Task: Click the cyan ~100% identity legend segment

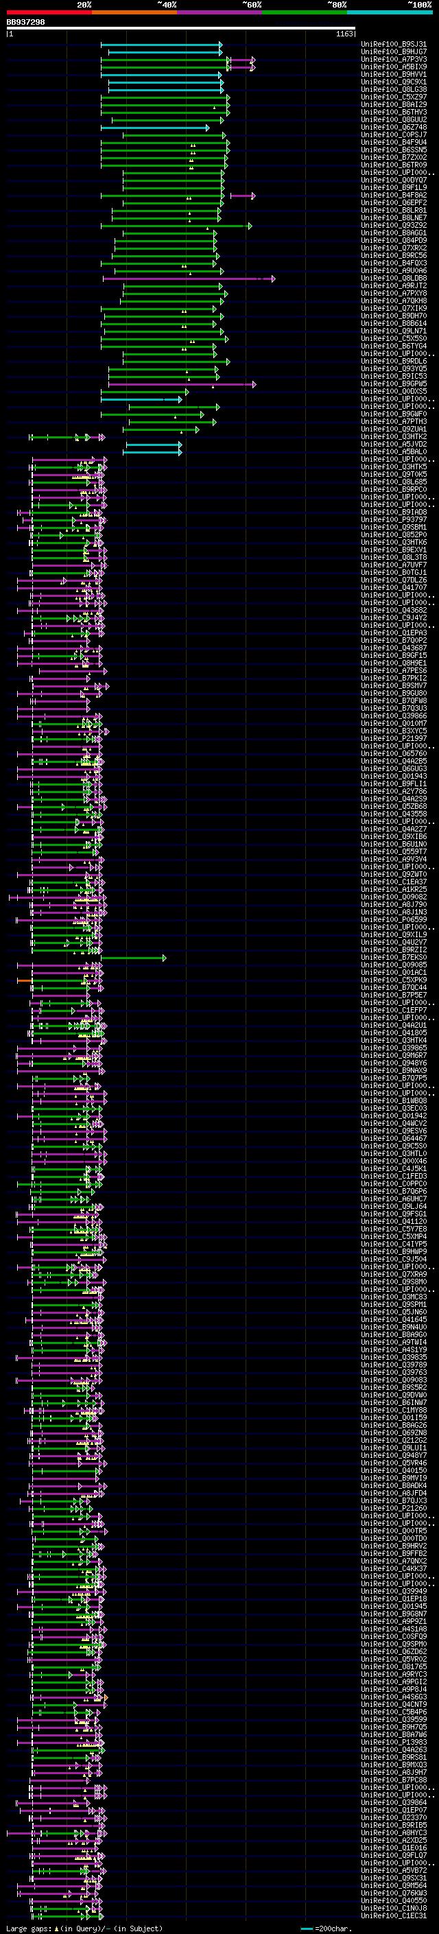Action: click(390, 12)
